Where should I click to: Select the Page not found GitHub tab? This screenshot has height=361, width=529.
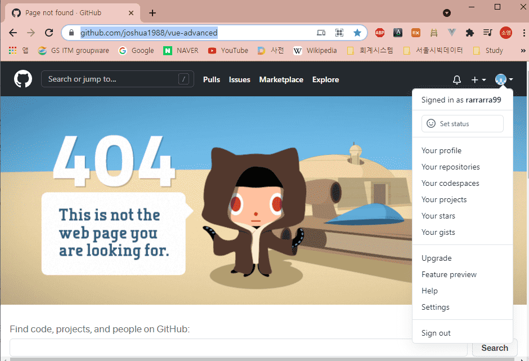pyautogui.click(x=73, y=13)
